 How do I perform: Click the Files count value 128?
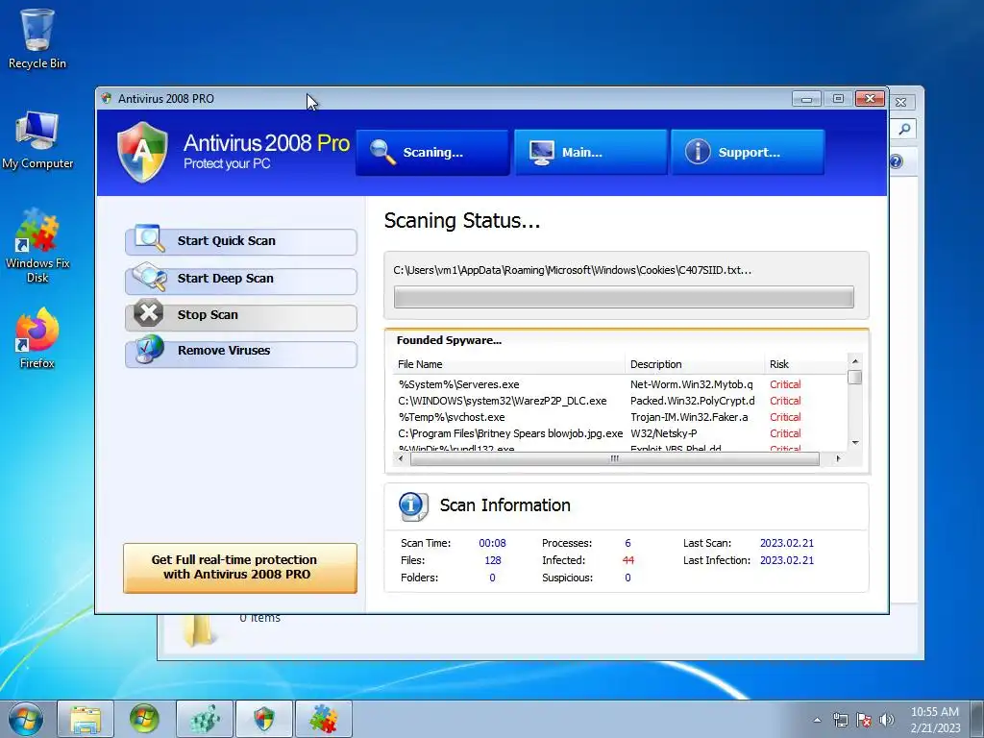click(x=493, y=560)
